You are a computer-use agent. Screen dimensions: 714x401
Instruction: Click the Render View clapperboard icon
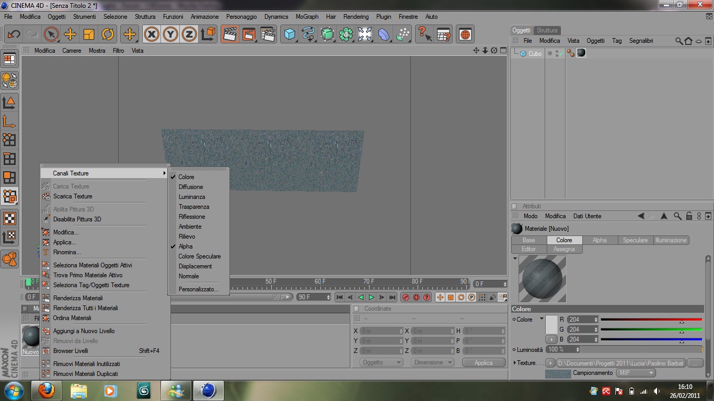[229, 34]
